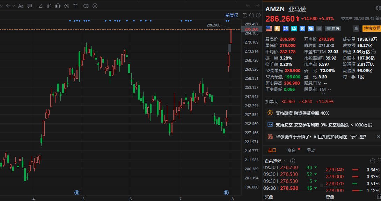
Task: Toggle the overlapping circles compare icon
Action: 86,6
